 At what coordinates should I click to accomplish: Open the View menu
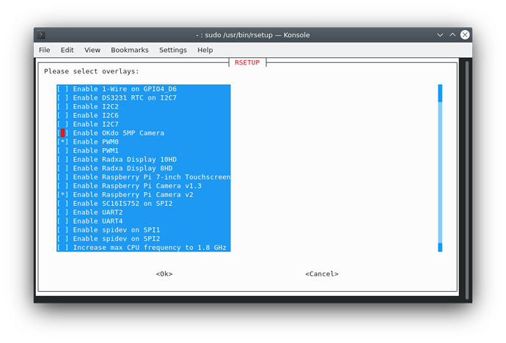click(92, 50)
